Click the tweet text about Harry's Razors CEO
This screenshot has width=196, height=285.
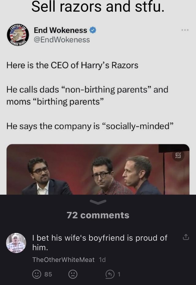click(x=72, y=65)
